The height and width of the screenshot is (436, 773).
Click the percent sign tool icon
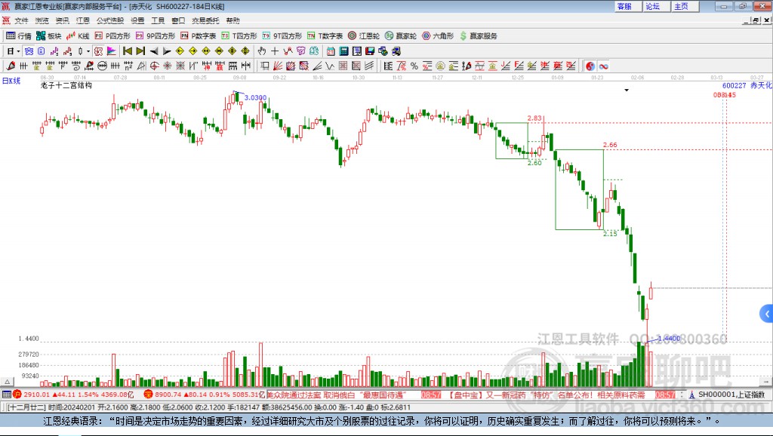414,66
